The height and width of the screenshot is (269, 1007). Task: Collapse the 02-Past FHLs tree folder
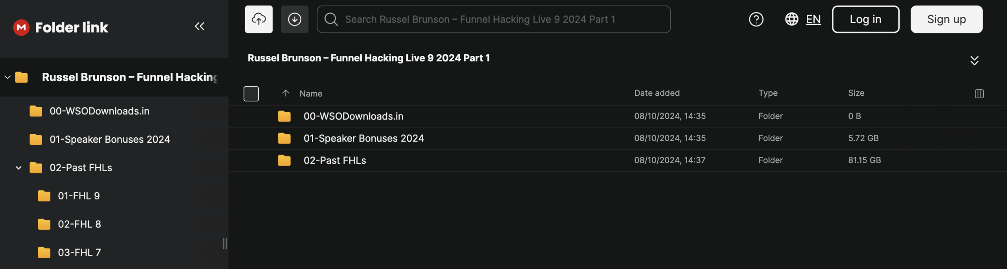coord(18,168)
